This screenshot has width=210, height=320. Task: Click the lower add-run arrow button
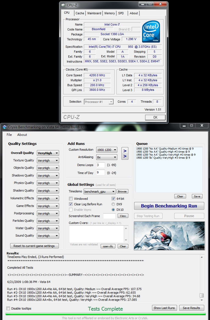(125, 156)
